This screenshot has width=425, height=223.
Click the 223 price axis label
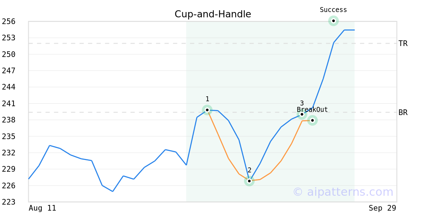[8, 202]
